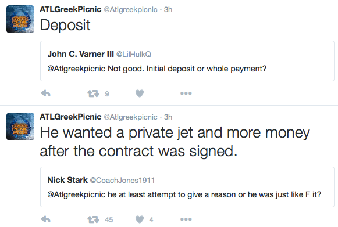Open the 3h timestamp on first tweet
The width and height of the screenshot is (338, 227).
[168, 10]
